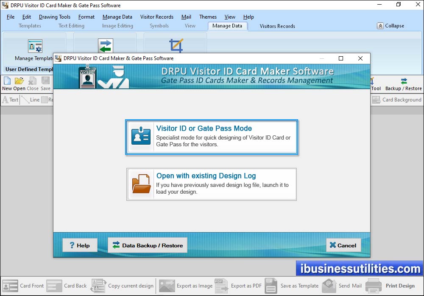Send the design via Send Mail

(342, 286)
